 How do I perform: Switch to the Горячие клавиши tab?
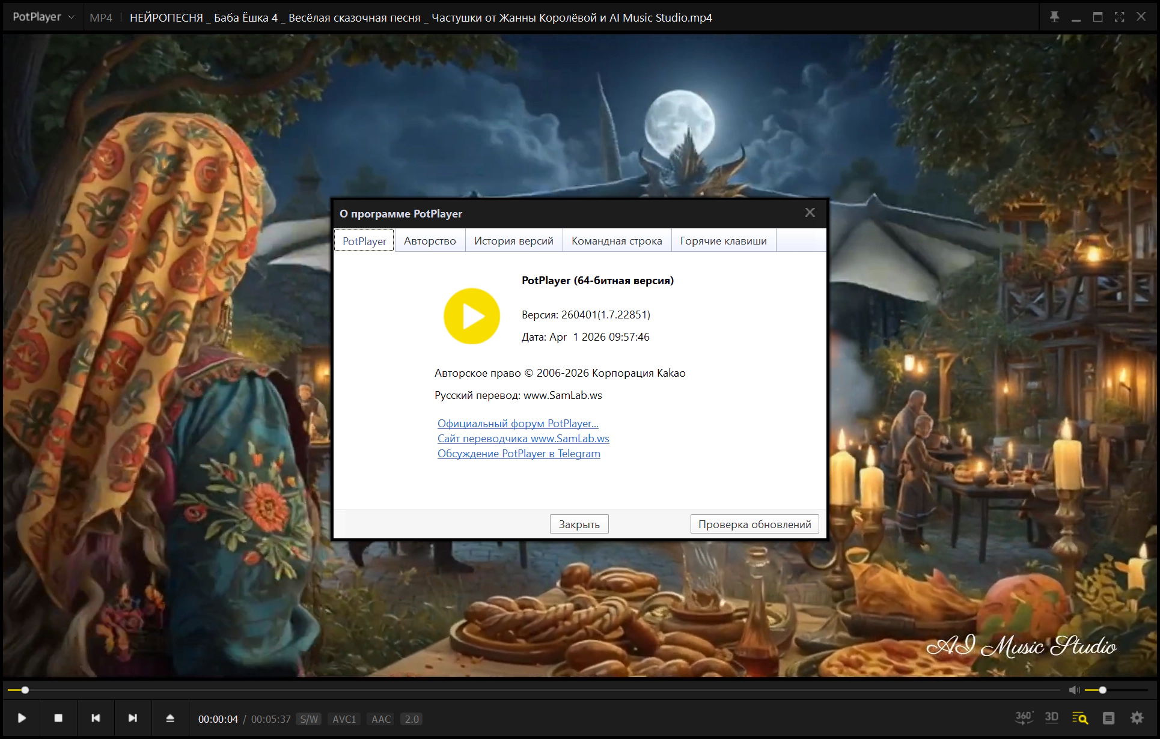(723, 241)
